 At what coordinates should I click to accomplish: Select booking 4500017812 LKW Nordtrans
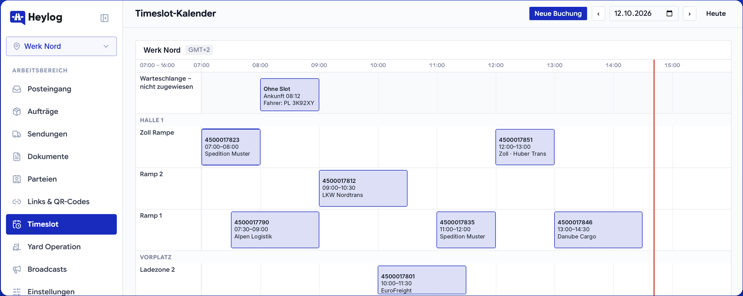(363, 188)
